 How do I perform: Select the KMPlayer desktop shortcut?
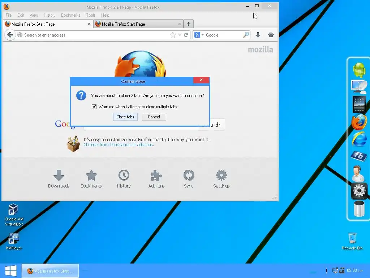14,241
